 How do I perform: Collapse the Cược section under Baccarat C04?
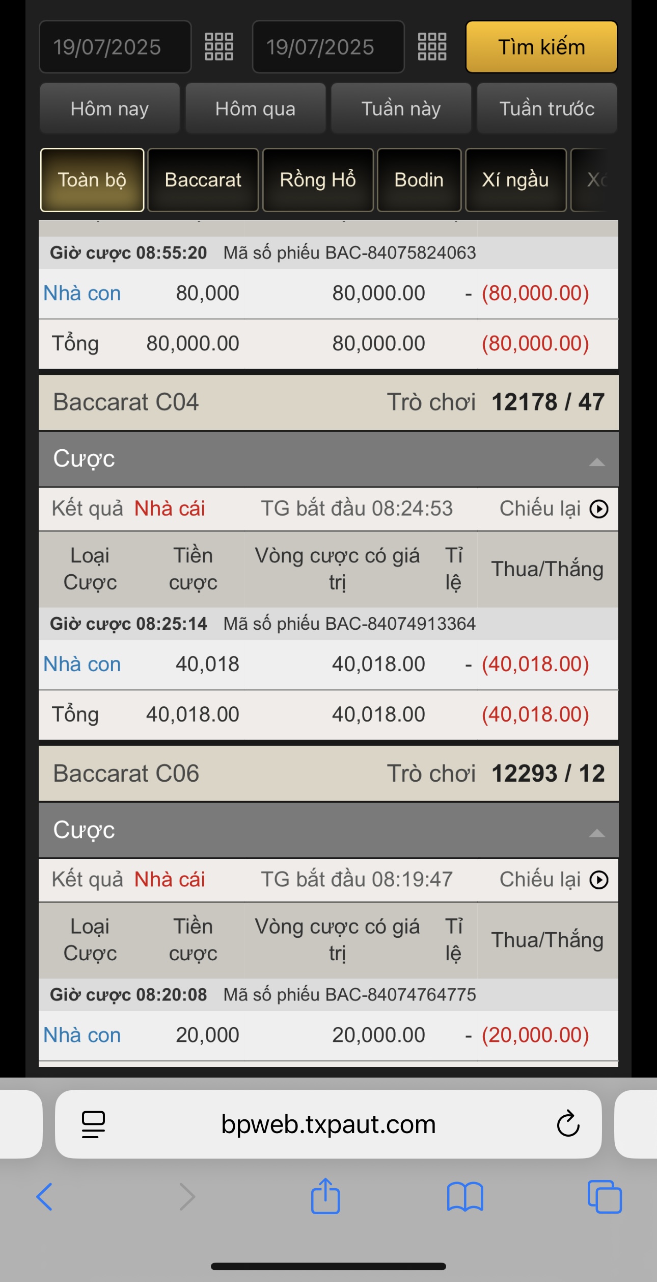coord(596,463)
